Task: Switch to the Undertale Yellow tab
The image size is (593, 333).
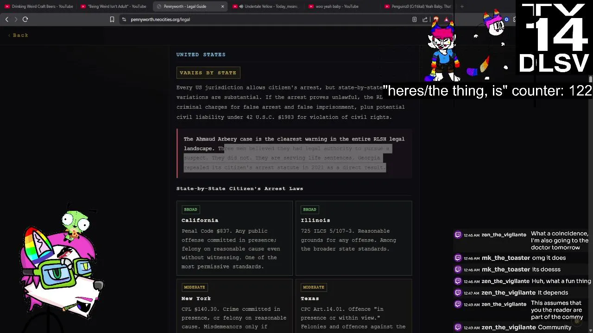Action: [x=266, y=6]
